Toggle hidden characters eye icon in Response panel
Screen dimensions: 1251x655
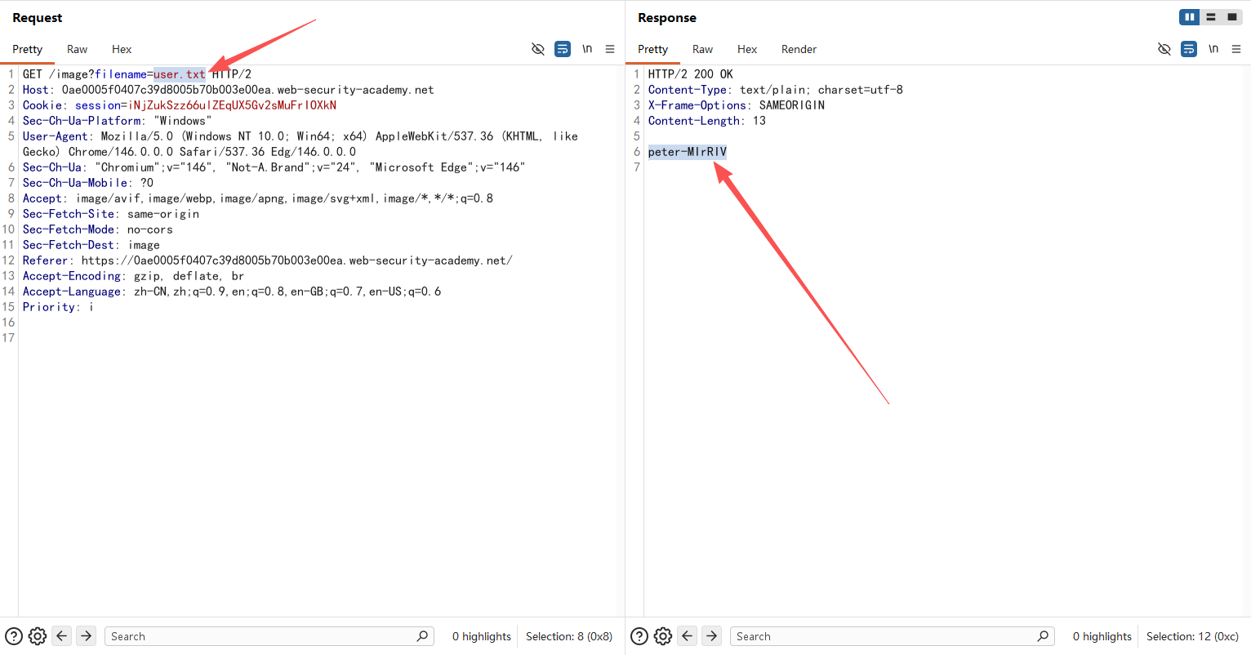click(1164, 49)
